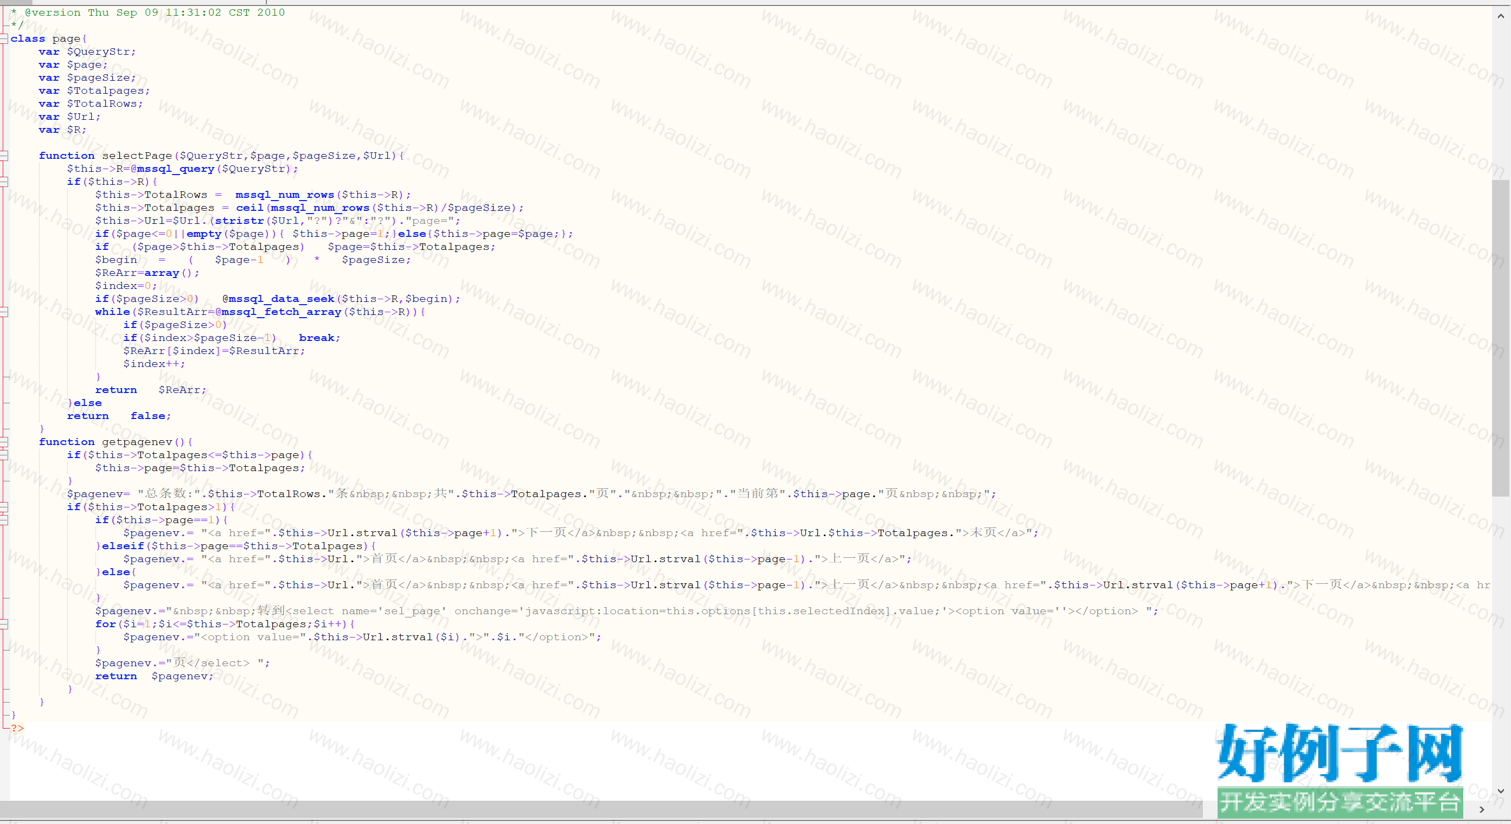Click the function name 'getpagenev'
1511x824 pixels.
click(137, 442)
